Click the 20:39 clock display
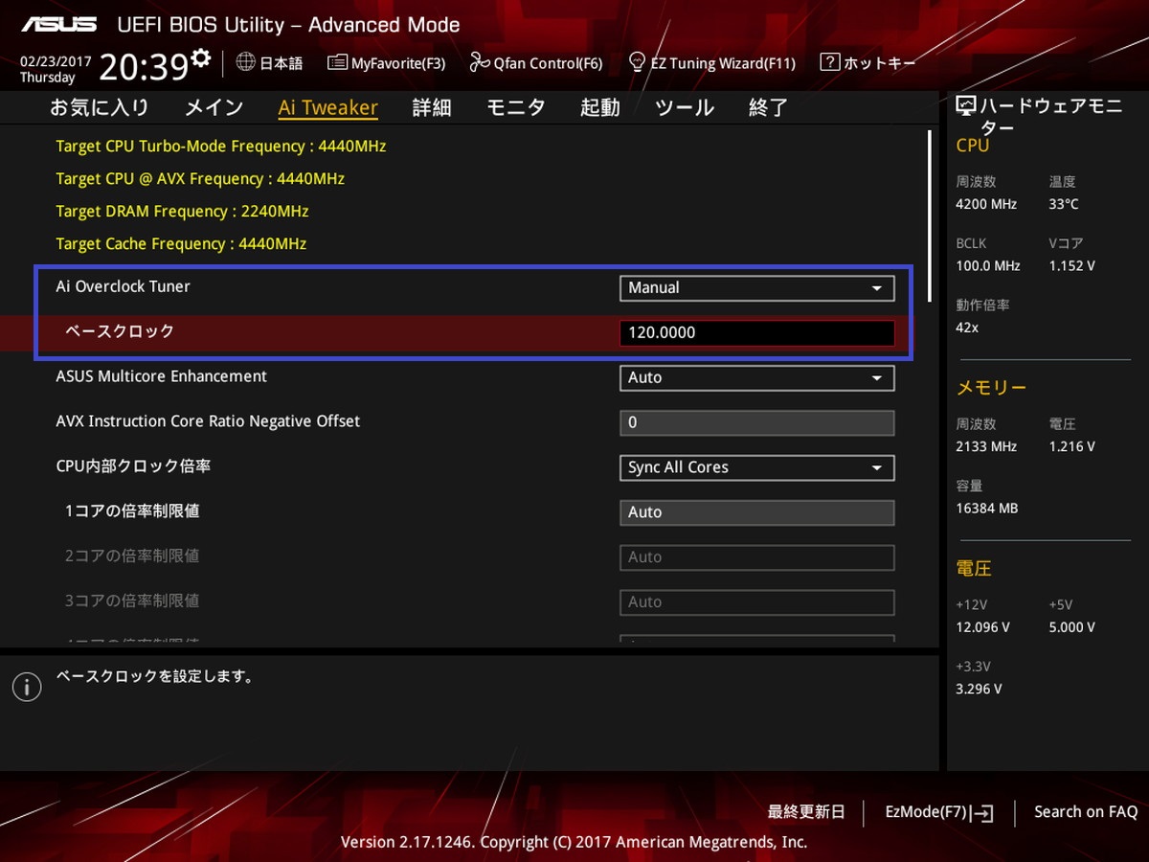The height and width of the screenshot is (862, 1149). tap(144, 67)
